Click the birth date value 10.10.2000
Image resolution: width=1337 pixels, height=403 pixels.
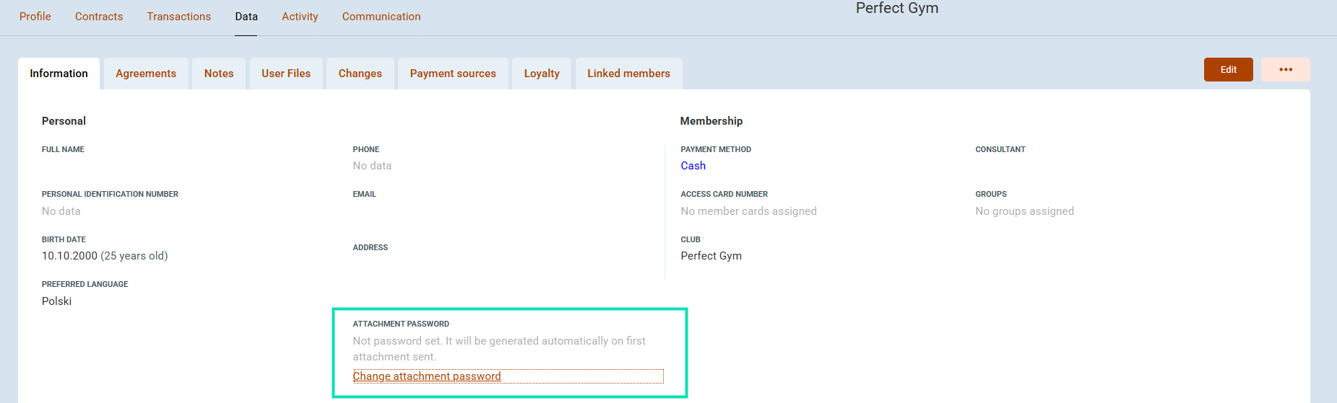tap(69, 256)
